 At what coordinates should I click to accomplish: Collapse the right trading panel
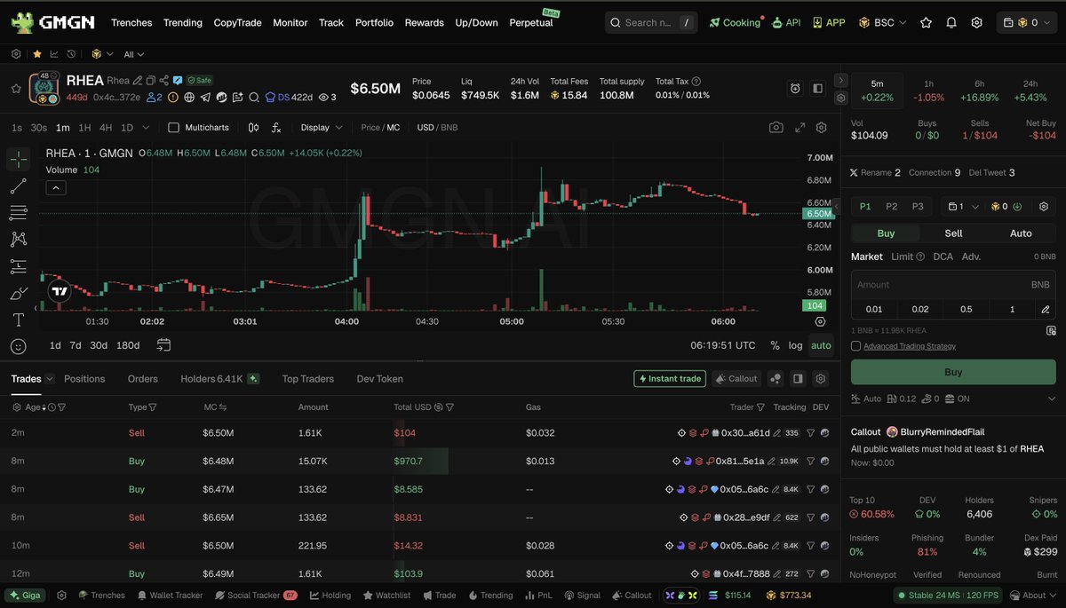pyautogui.click(x=840, y=81)
